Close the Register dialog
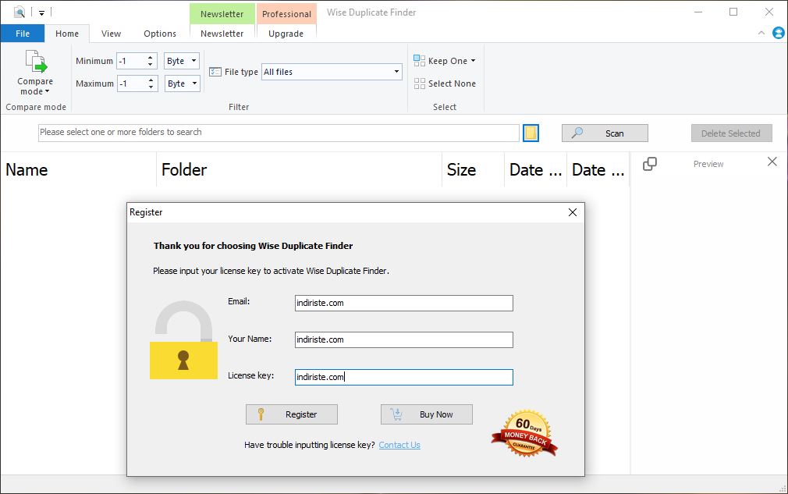Image resolution: width=788 pixels, height=494 pixels. [573, 212]
